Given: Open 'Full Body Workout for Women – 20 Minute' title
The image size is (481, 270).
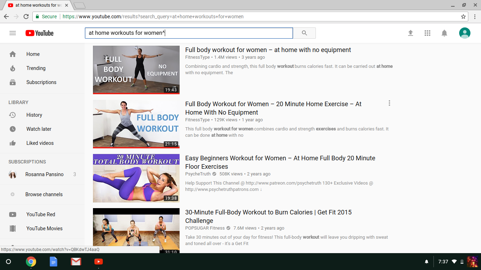Looking at the screenshot, I should (273, 108).
